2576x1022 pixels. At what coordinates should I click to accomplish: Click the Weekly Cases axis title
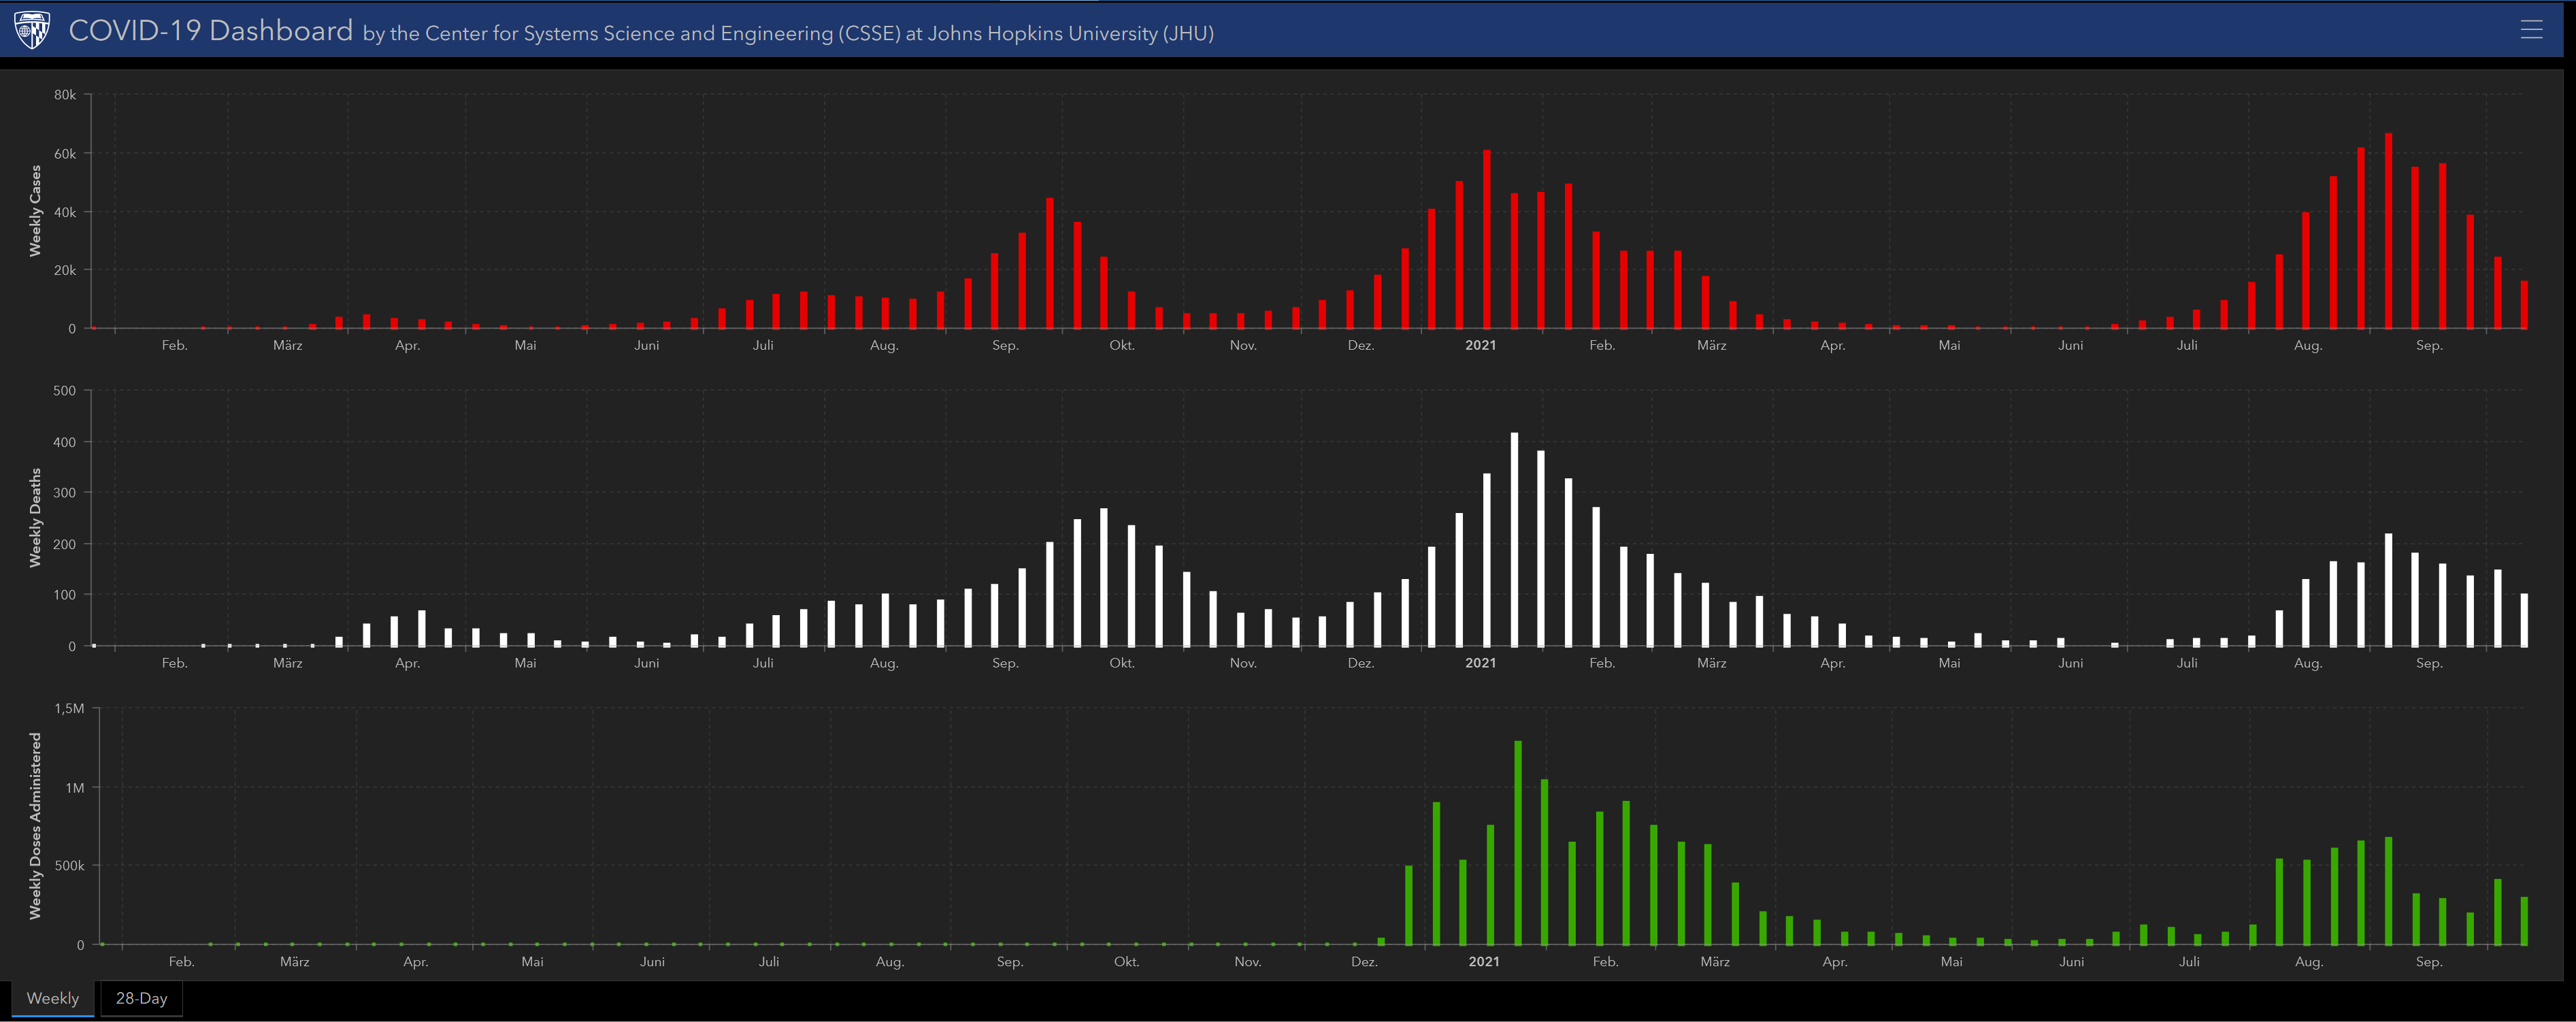pyautogui.click(x=36, y=211)
